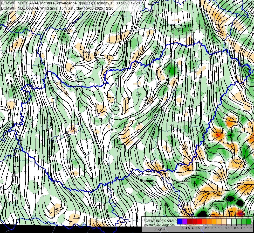Pick the legend swatch between -3.5 and -3
The image size is (254, 233).
tap(200, 221)
